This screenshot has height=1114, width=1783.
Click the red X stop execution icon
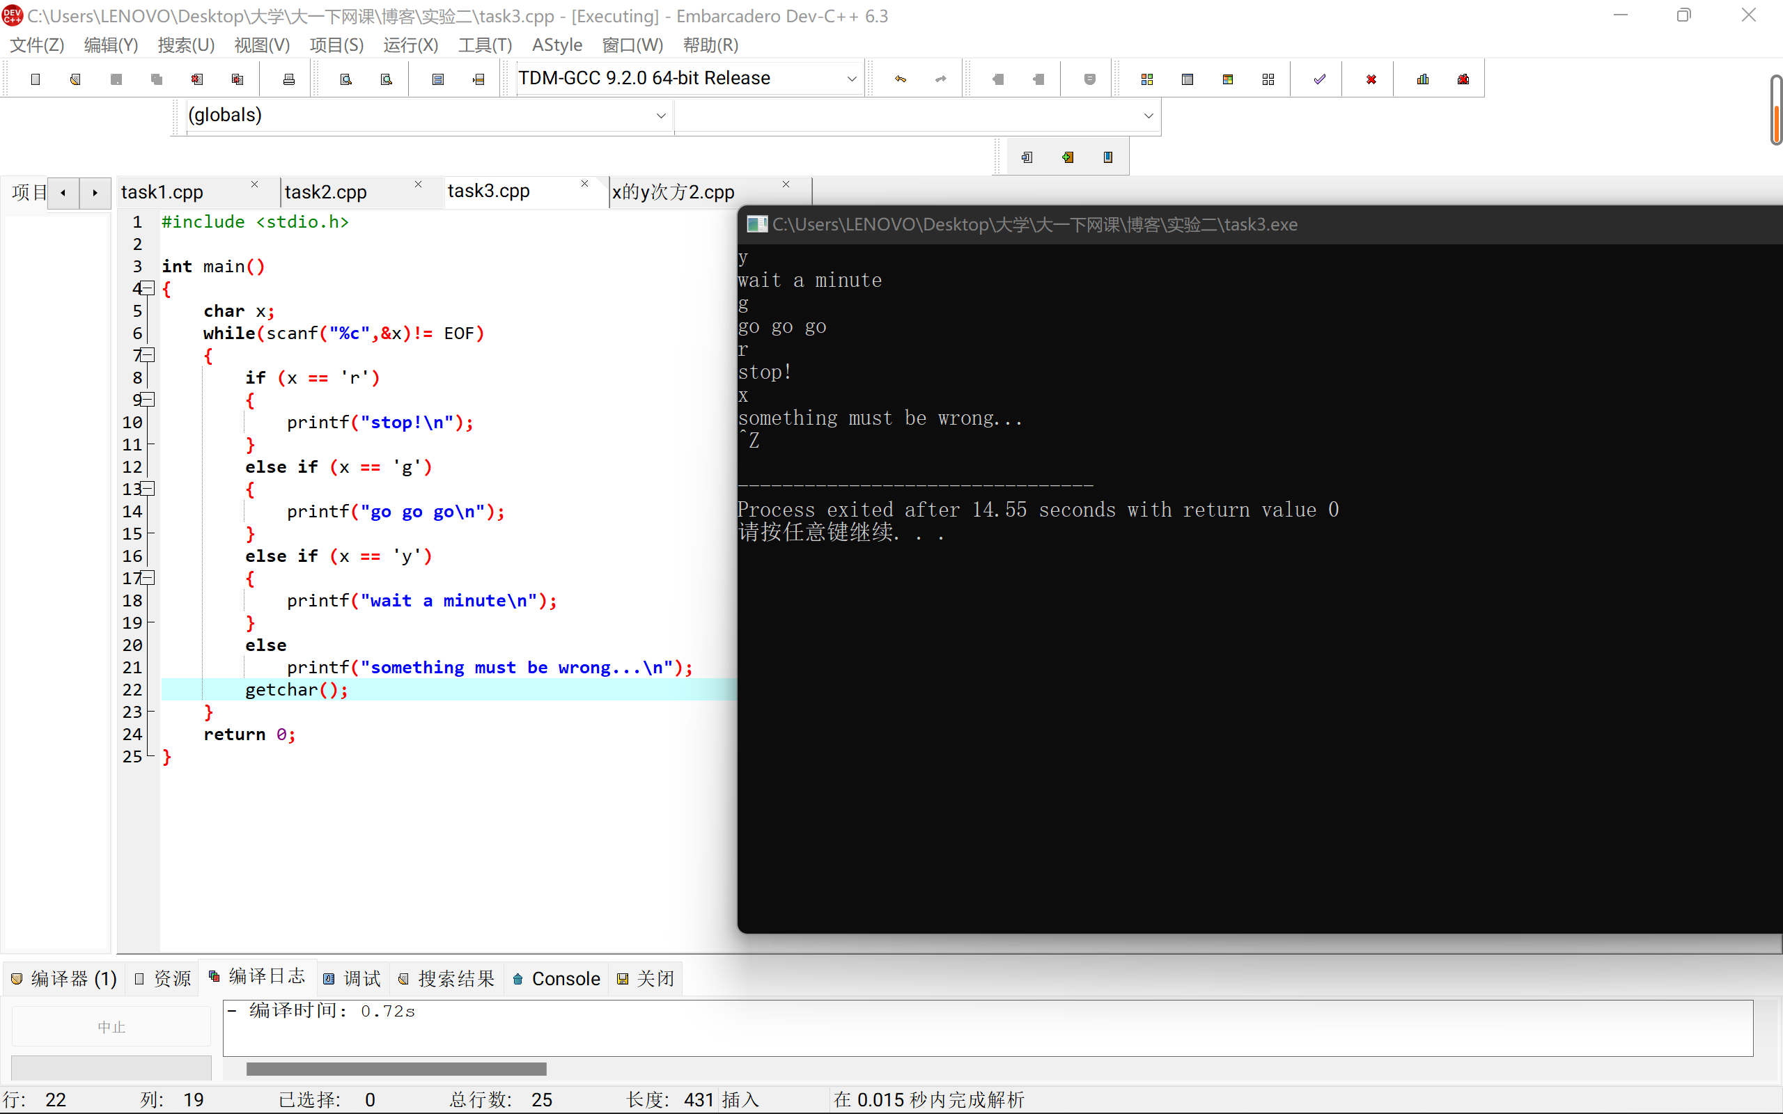click(1371, 79)
